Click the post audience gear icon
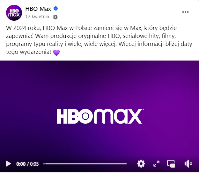Image resolution: width=199 pixels, height=173 pixels. [x=55, y=17]
